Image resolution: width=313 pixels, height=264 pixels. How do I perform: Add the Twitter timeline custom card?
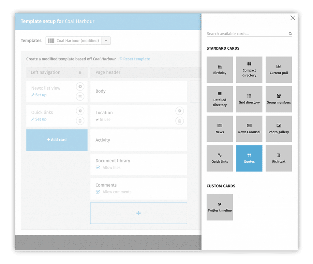219,207
